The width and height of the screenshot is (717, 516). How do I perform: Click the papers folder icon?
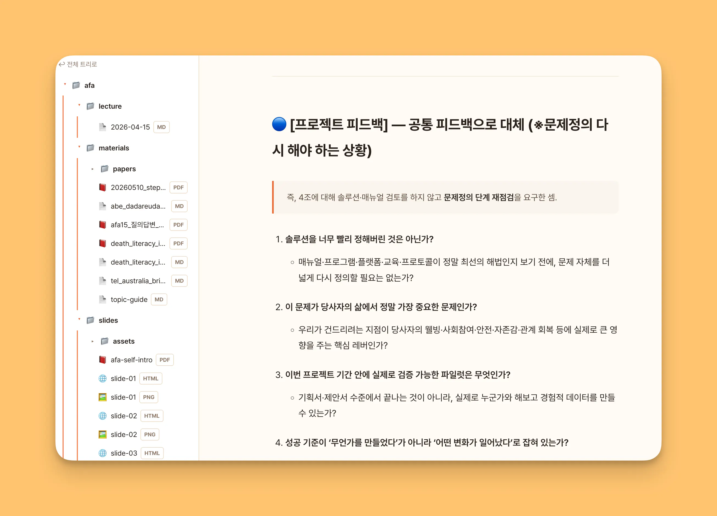point(105,169)
